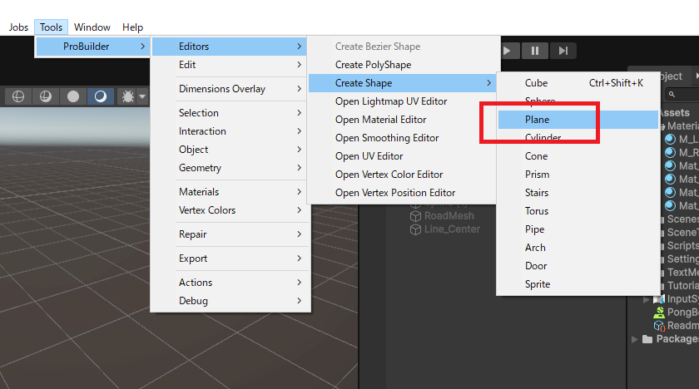Switch to the unlit solid sphere draw mode
This screenshot has width=699, height=389.
(73, 96)
